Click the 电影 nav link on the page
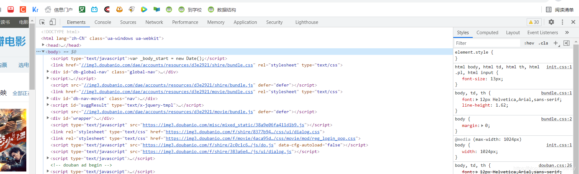Image resolution: width=579 pixels, height=174 pixels. (x=24, y=22)
